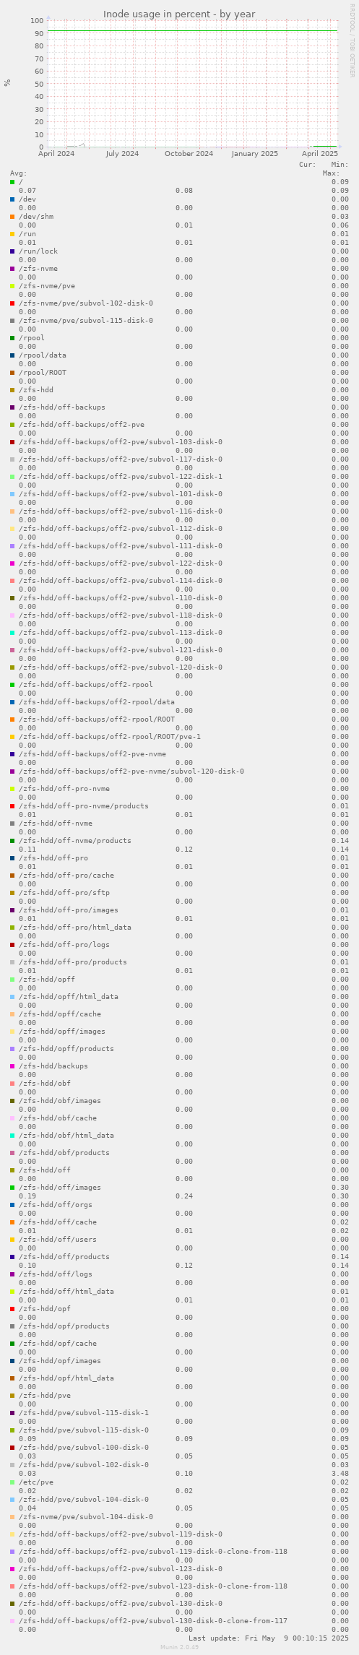Click the Munin 2.0.49 footer text
Screen dimensions: 359x1655
[x=179, y=1648]
